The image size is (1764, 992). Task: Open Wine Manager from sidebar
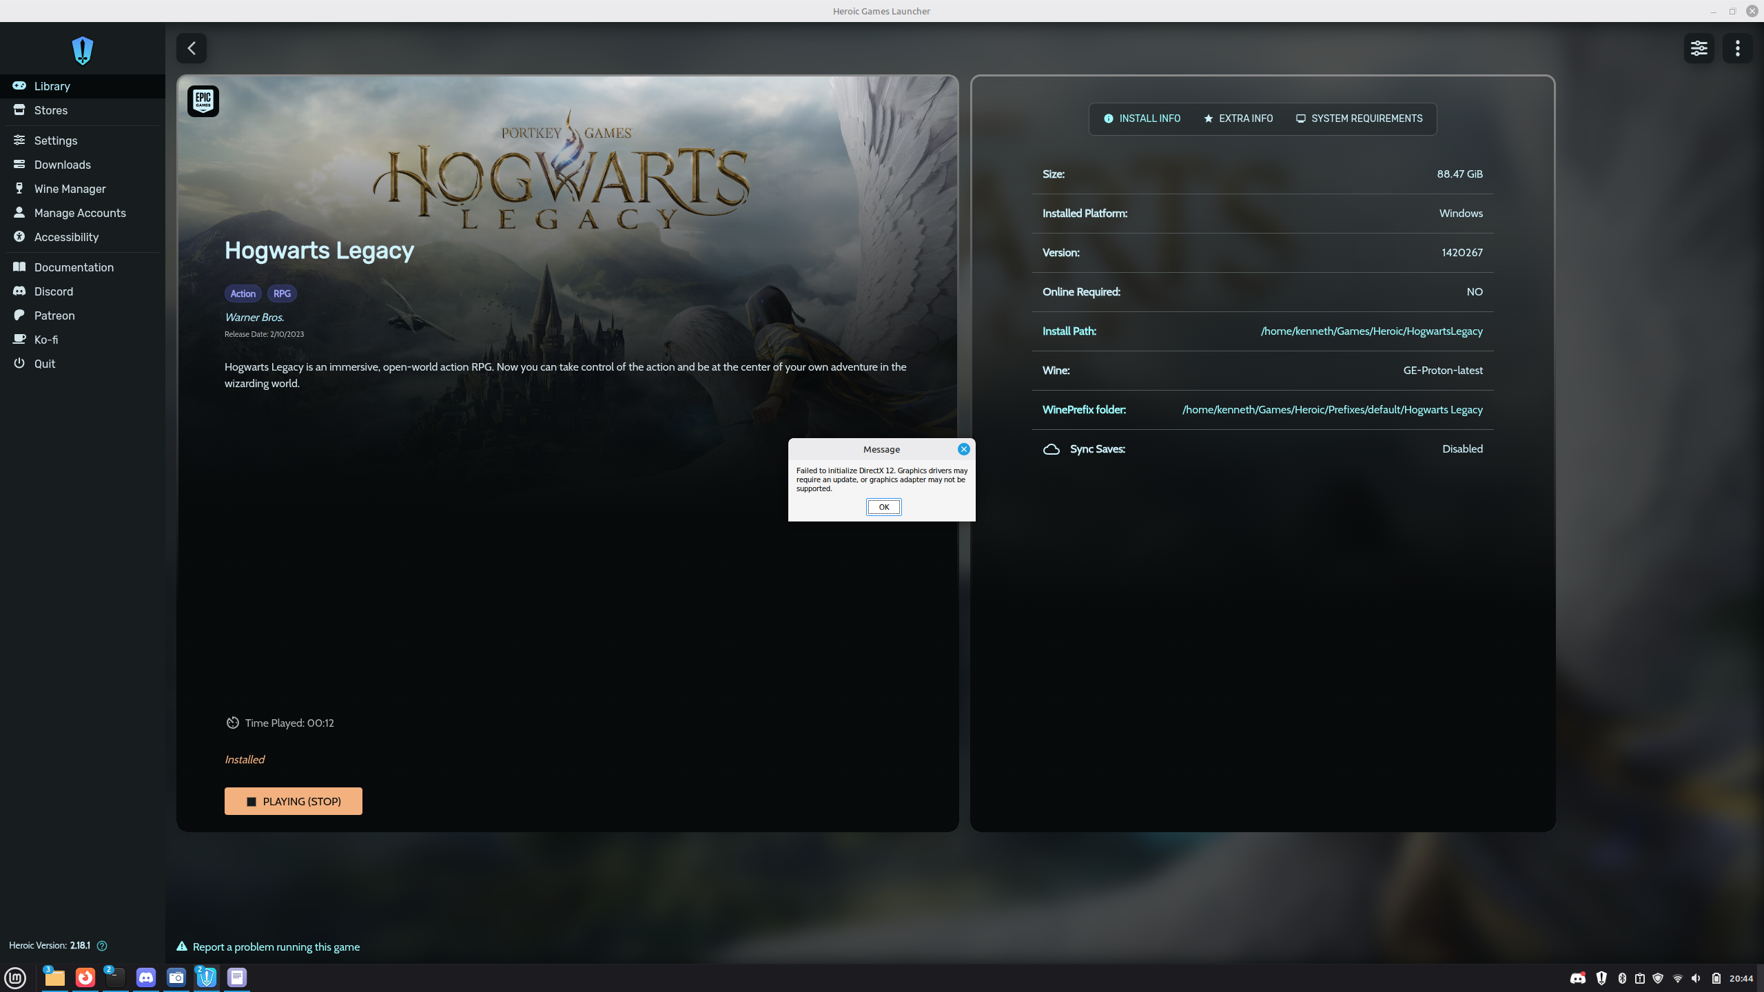(x=70, y=189)
